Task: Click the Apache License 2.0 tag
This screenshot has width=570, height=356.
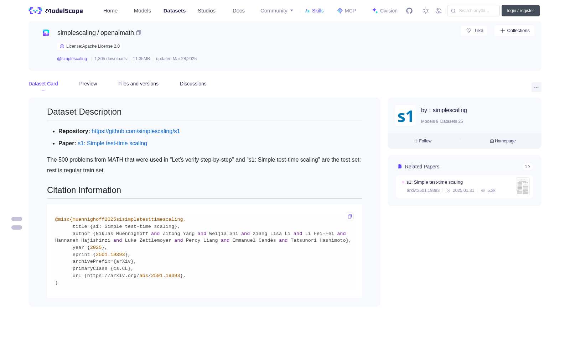Action: tap(89, 46)
